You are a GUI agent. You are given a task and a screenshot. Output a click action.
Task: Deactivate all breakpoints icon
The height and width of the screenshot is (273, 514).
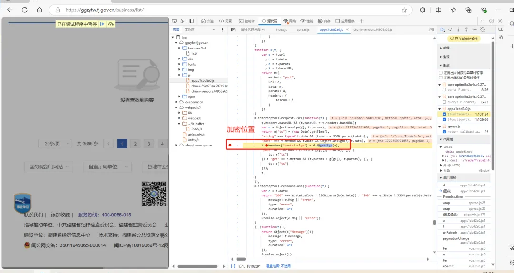(x=483, y=29)
